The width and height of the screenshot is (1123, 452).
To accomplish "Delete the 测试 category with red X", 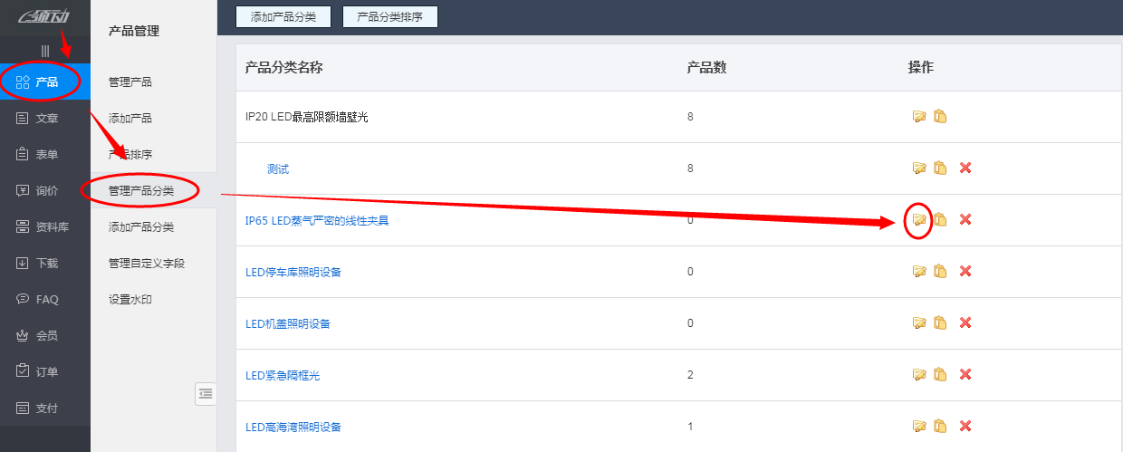I will (x=965, y=168).
